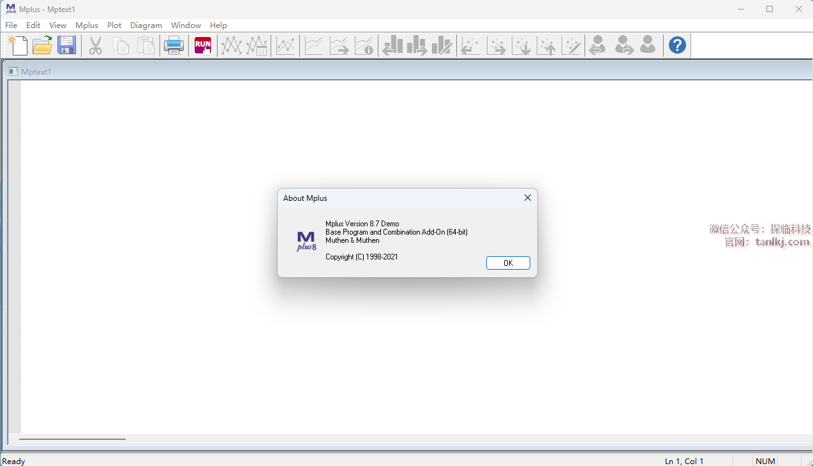Minimize the Mplus main window
813x466 pixels.
tap(741, 9)
